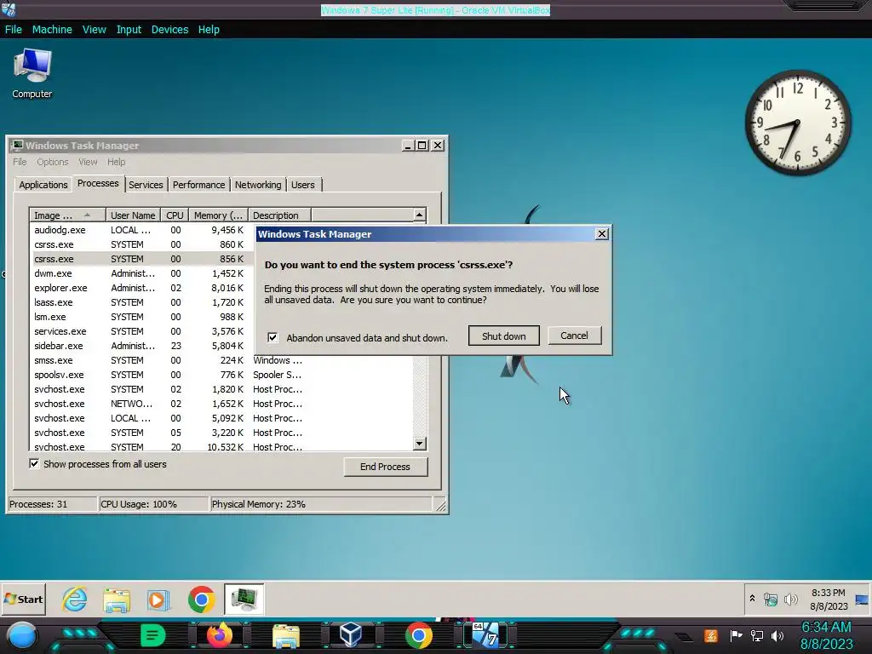
Task: Launch Internet Explorer from guest taskbar
Action: click(x=75, y=599)
